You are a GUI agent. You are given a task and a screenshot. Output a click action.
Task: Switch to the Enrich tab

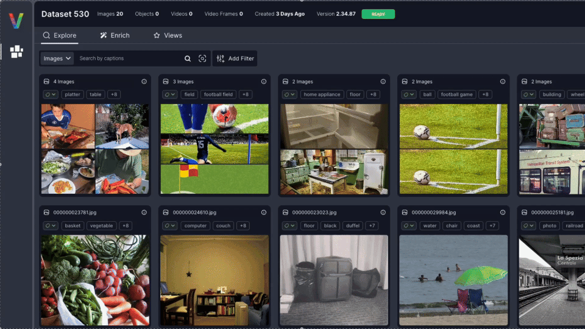click(x=115, y=35)
